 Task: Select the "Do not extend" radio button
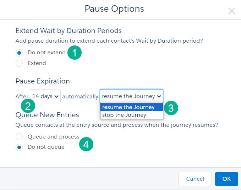[20, 53]
